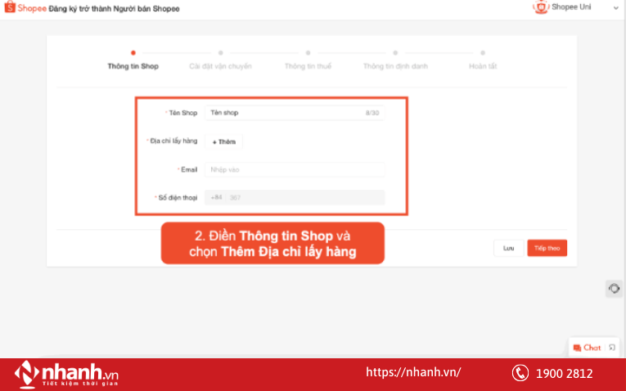626x391 pixels.
Task: Click the Shopee brand text link
Action: pyautogui.click(x=32, y=8)
